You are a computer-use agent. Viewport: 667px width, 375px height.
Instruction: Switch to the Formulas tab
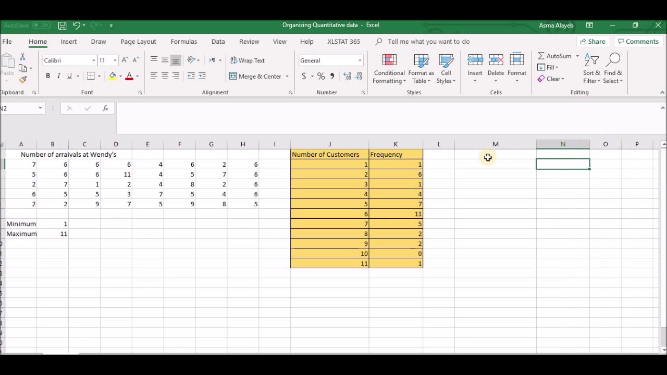(x=184, y=42)
